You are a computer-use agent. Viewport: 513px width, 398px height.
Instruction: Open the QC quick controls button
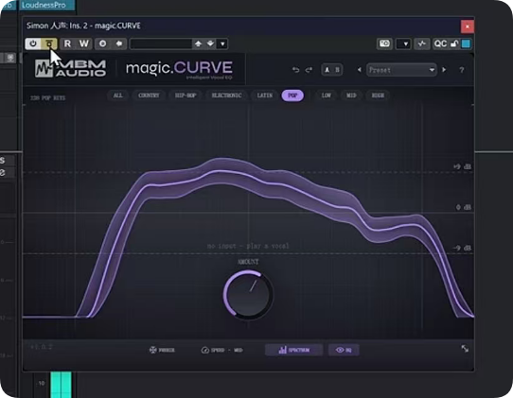(440, 43)
